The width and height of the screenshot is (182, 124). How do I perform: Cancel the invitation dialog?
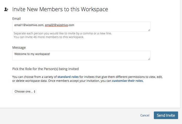point(145,115)
